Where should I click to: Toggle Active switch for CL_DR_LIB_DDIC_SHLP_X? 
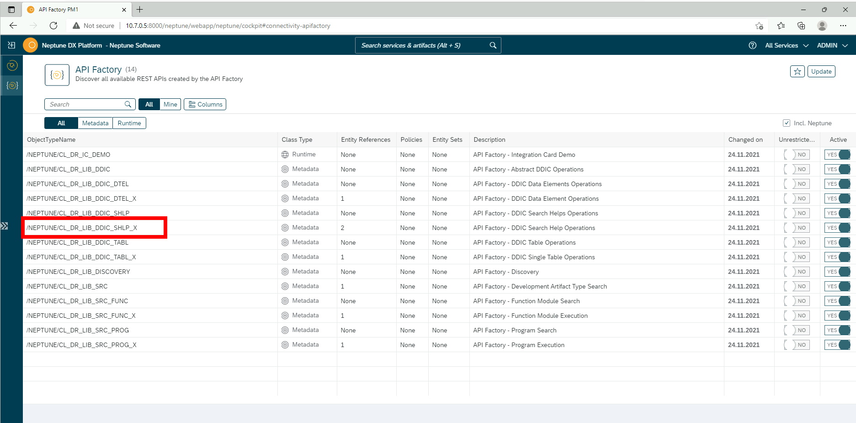837,228
